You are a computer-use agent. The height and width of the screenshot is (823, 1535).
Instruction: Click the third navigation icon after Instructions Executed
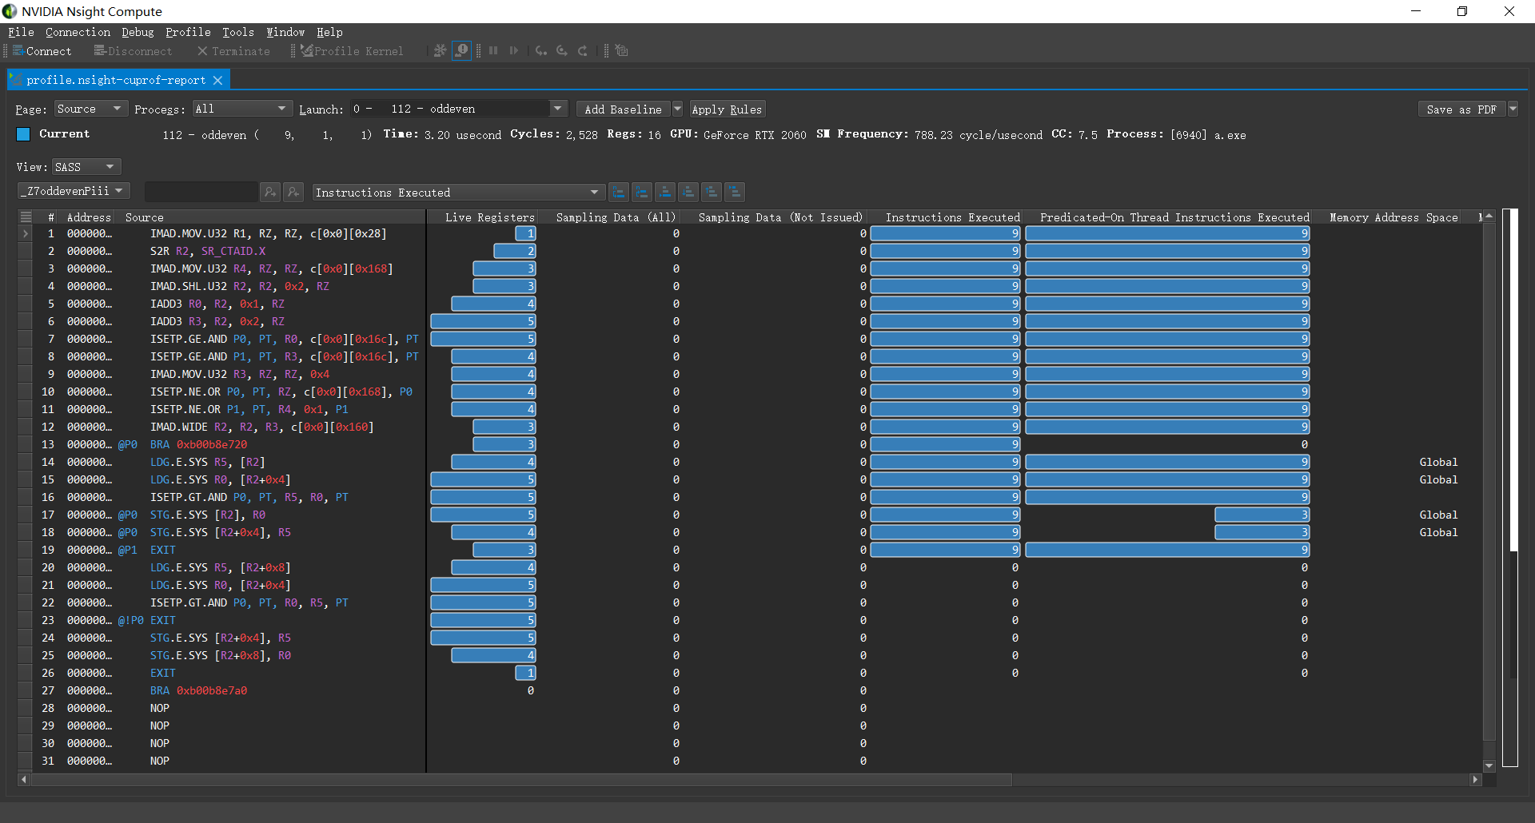tap(665, 192)
